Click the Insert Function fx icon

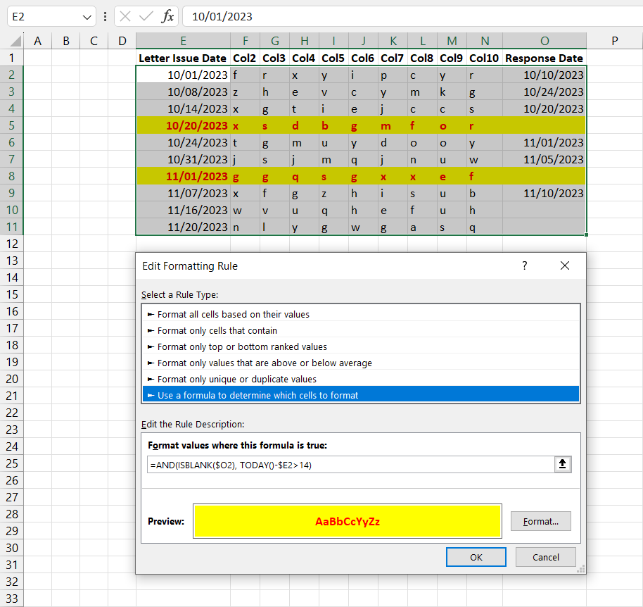click(x=167, y=16)
